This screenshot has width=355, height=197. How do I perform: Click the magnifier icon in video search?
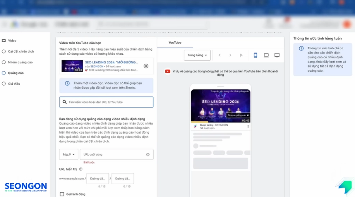[x=65, y=102]
